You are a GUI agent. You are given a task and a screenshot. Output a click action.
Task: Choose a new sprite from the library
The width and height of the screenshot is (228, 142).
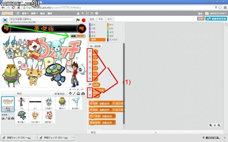click(x=70, y=93)
